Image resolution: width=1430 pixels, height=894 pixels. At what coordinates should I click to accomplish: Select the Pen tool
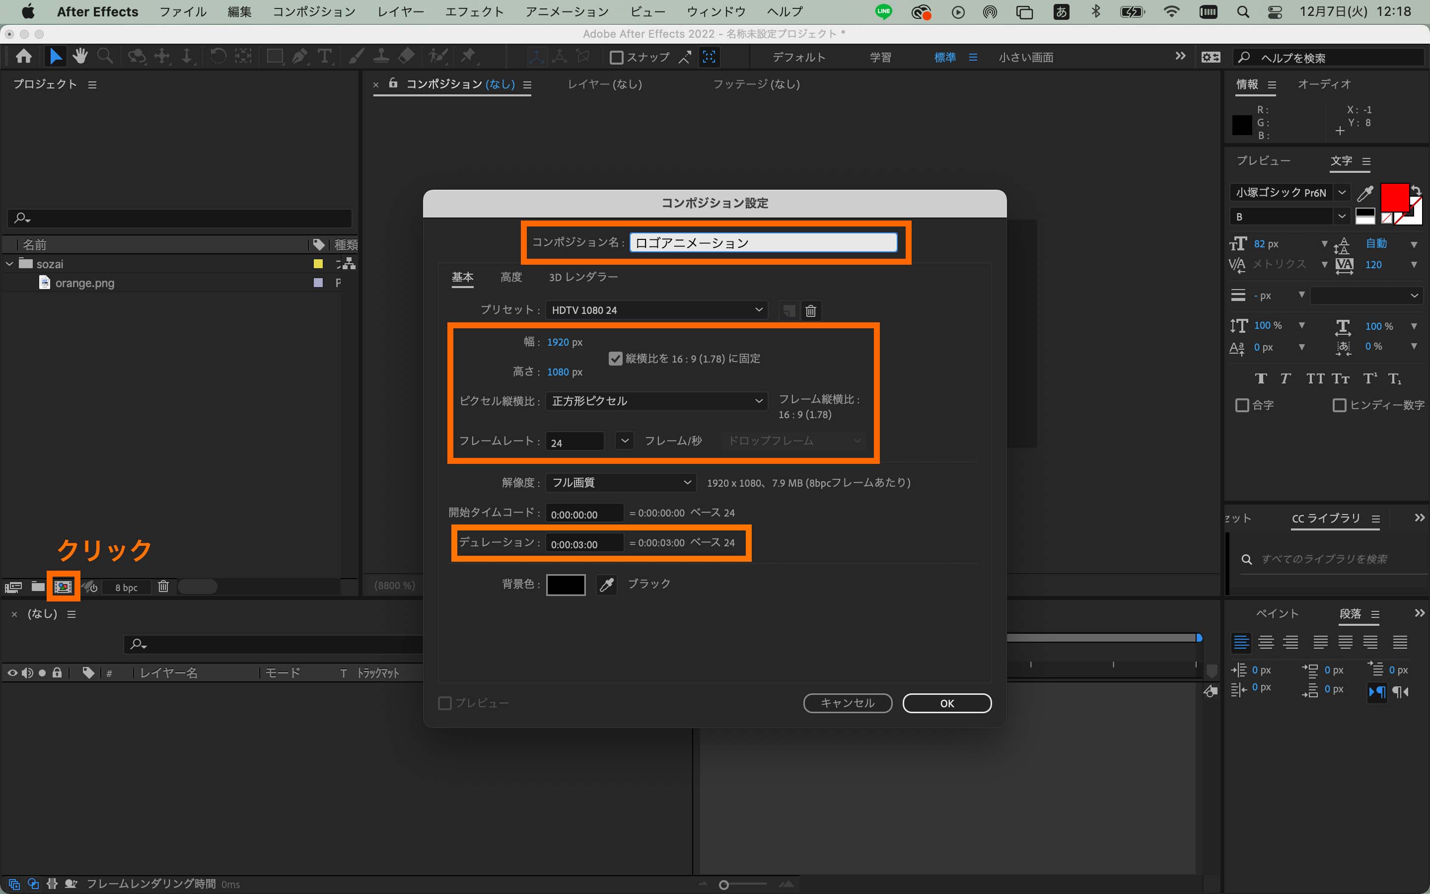pos(299,57)
